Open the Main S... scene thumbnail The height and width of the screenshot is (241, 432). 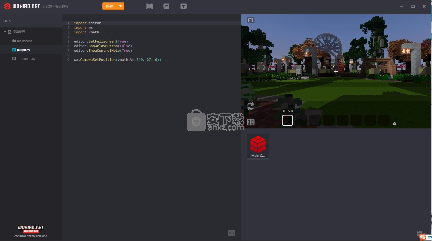[258, 147]
